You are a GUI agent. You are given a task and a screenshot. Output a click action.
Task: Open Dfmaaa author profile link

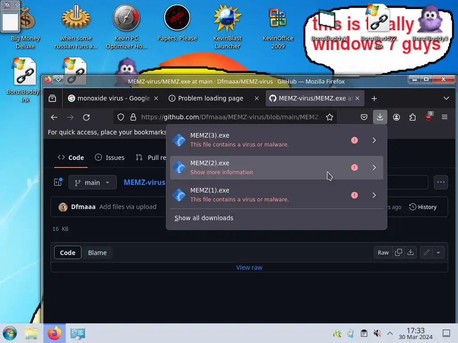tap(83, 207)
